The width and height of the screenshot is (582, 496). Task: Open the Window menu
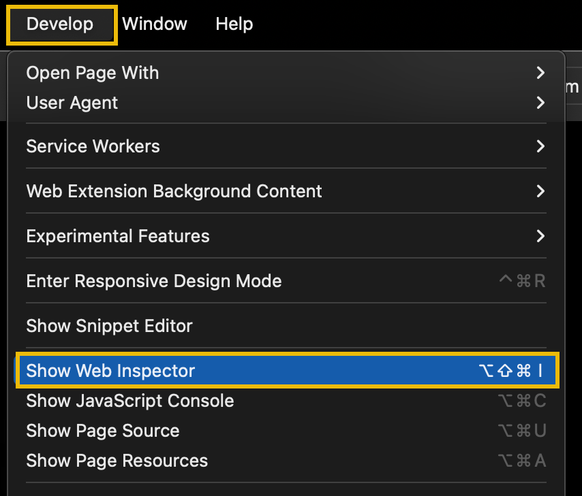[x=155, y=24]
